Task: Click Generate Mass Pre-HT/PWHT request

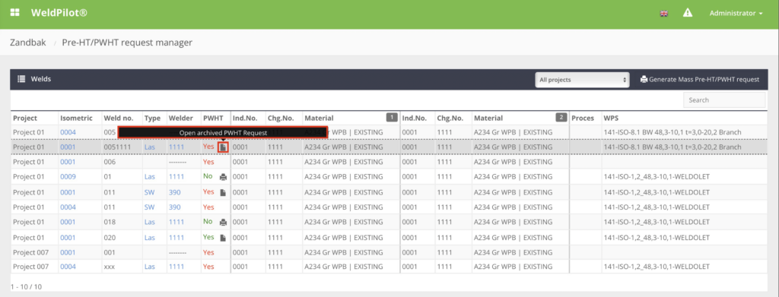Action: tap(700, 79)
